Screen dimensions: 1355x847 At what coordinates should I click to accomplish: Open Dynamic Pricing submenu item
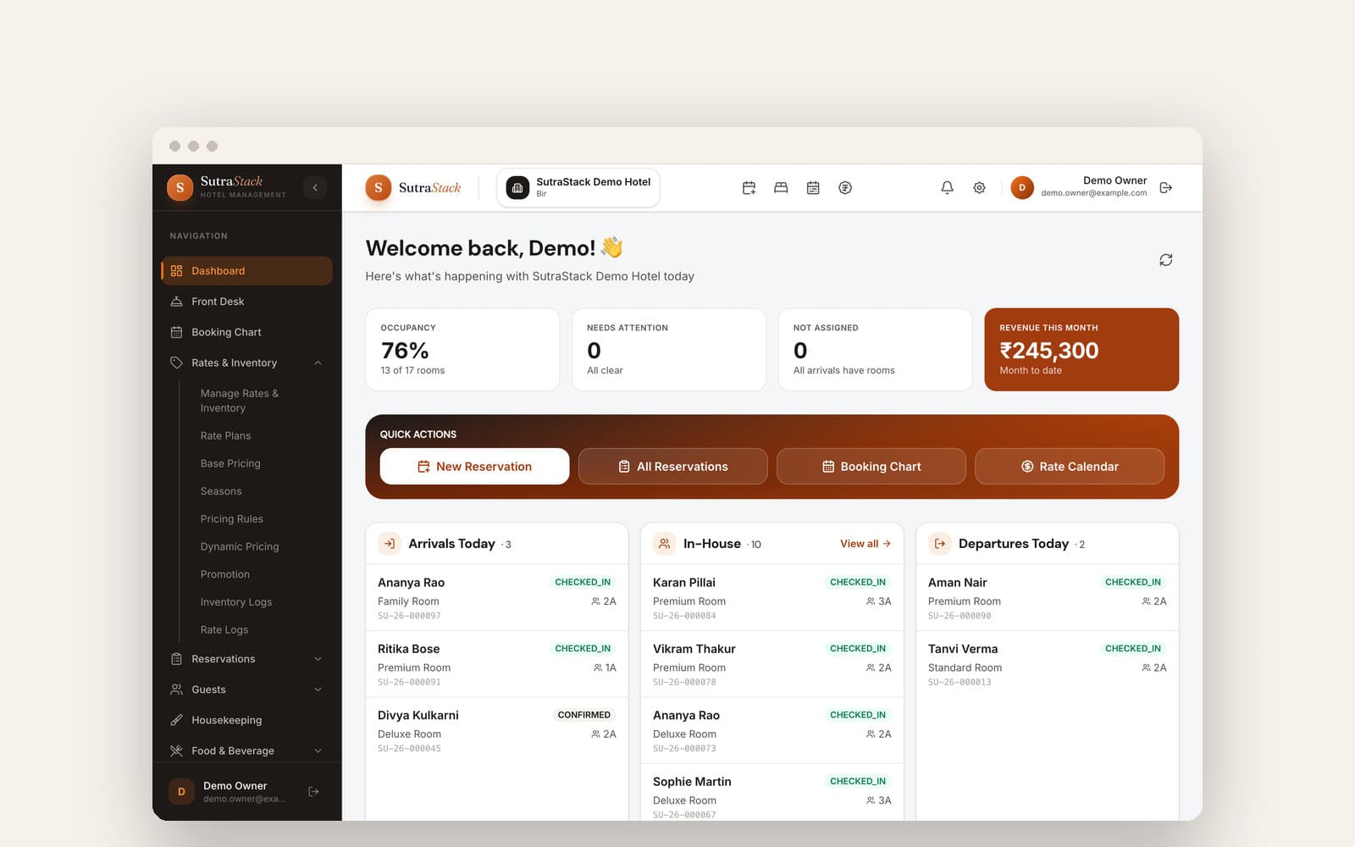[x=240, y=546]
